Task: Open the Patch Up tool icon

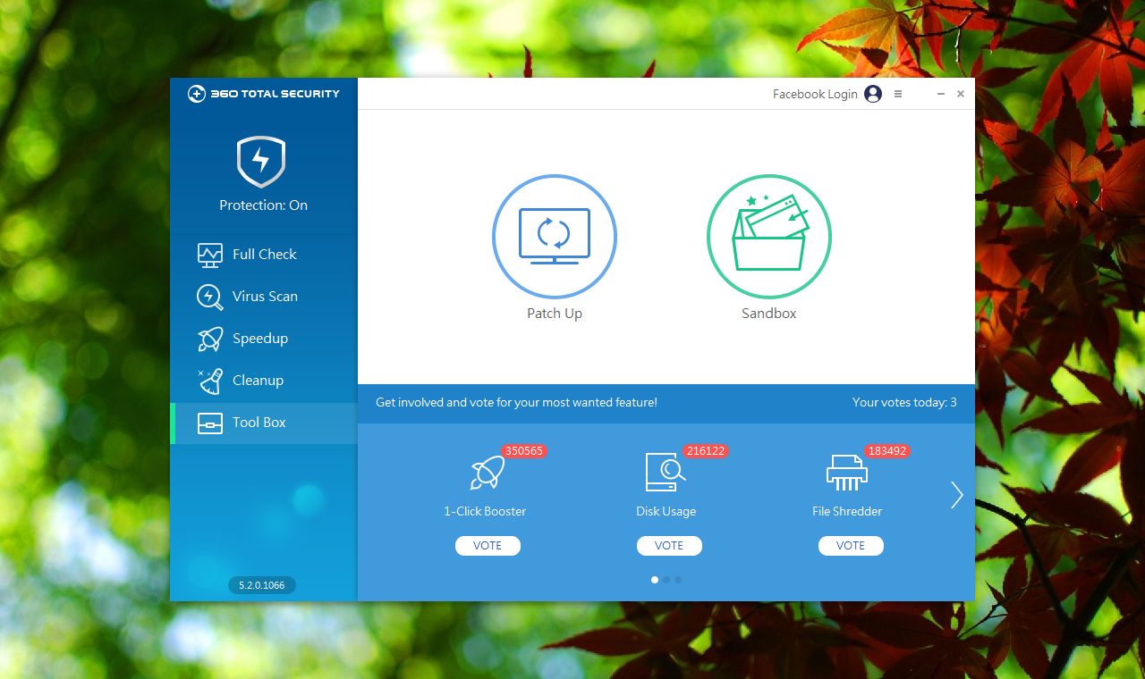Action: point(555,236)
